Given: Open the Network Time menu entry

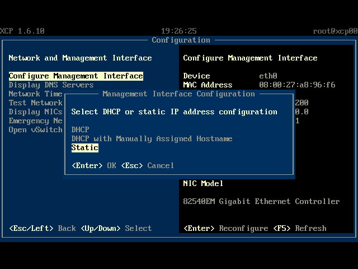Looking at the screenshot, I should pos(35,94).
